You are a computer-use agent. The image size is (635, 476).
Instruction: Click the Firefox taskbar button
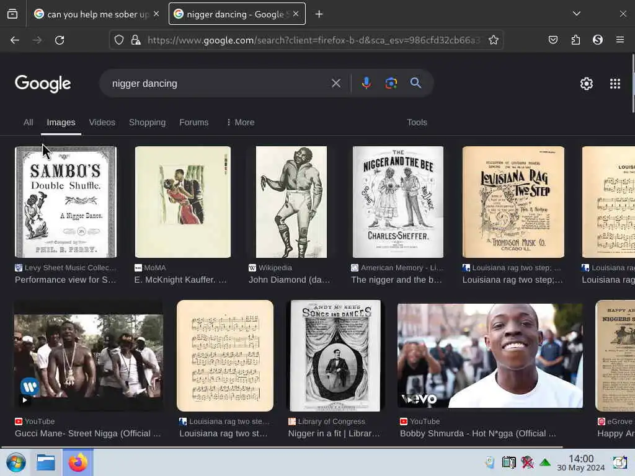pos(78,462)
